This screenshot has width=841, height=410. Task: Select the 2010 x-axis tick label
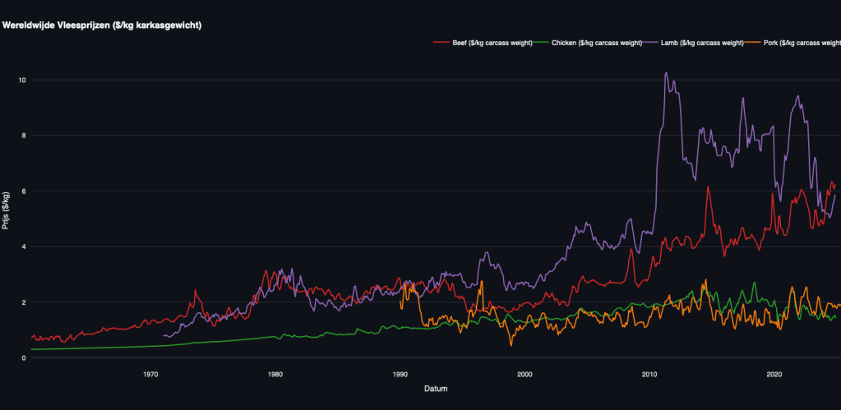pyautogui.click(x=649, y=373)
